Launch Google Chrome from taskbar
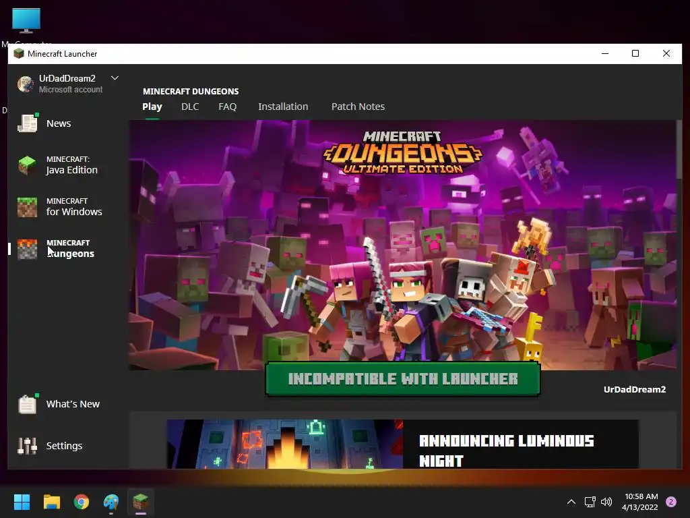Screen dimensions: 690x518 coord(82,502)
